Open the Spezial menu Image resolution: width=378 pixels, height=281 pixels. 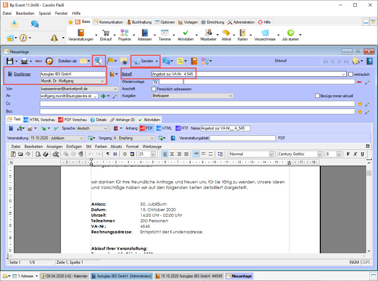click(44, 13)
